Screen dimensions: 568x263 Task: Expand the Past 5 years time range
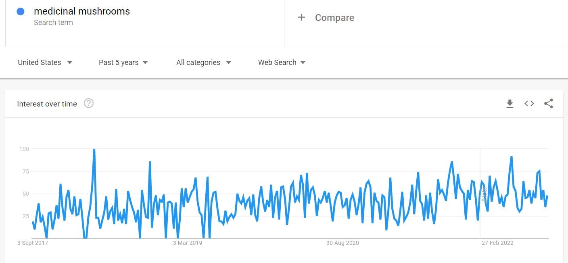(x=123, y=63)
